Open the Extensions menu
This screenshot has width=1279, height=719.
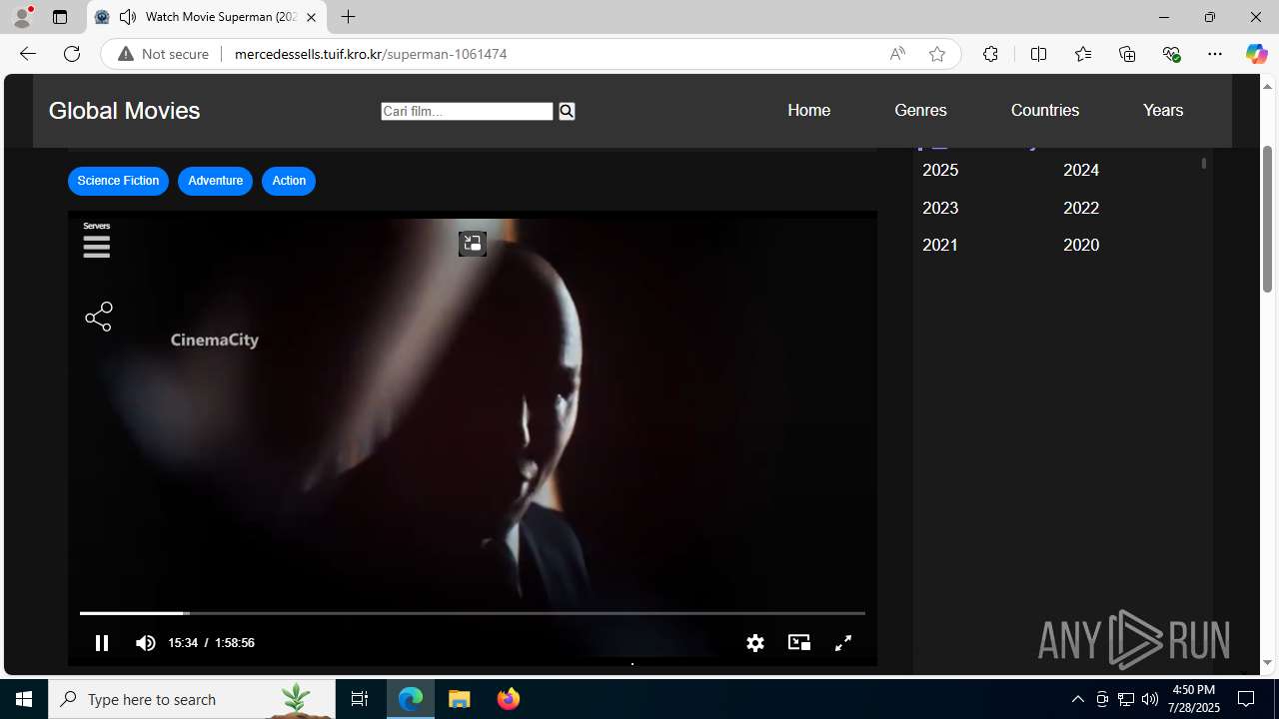point(990,54)
